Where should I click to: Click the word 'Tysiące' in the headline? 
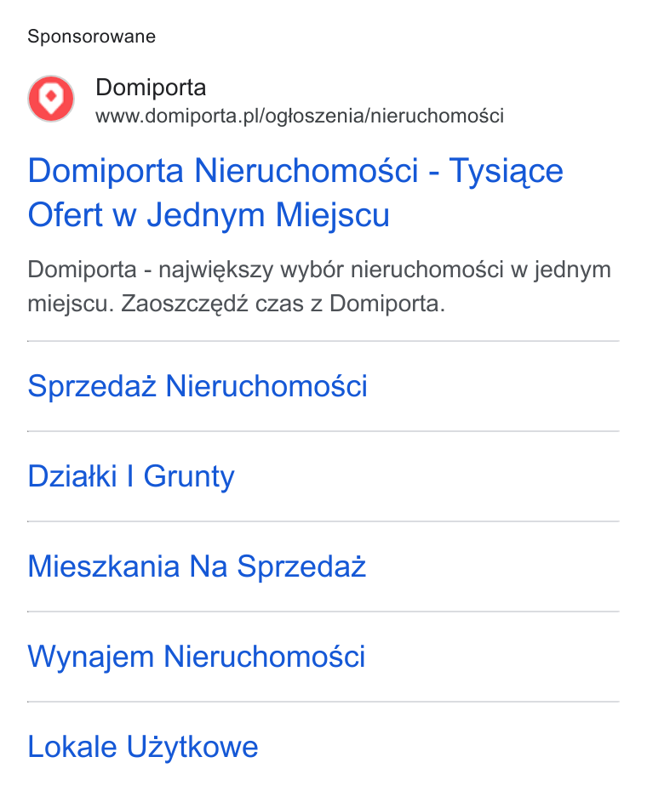pyautogui.click(x=506, y=172)
